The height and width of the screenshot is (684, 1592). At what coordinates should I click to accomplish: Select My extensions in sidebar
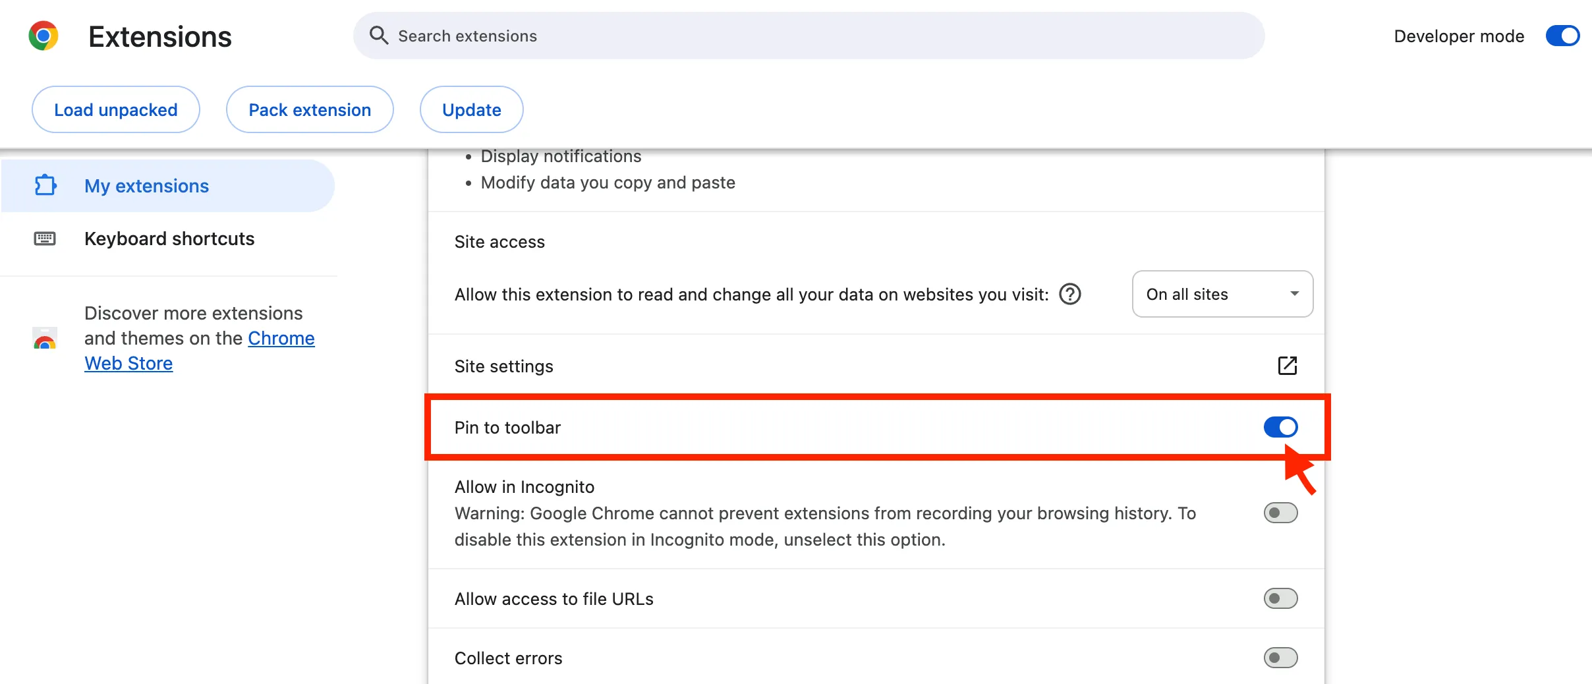click(x=167, y=186)
